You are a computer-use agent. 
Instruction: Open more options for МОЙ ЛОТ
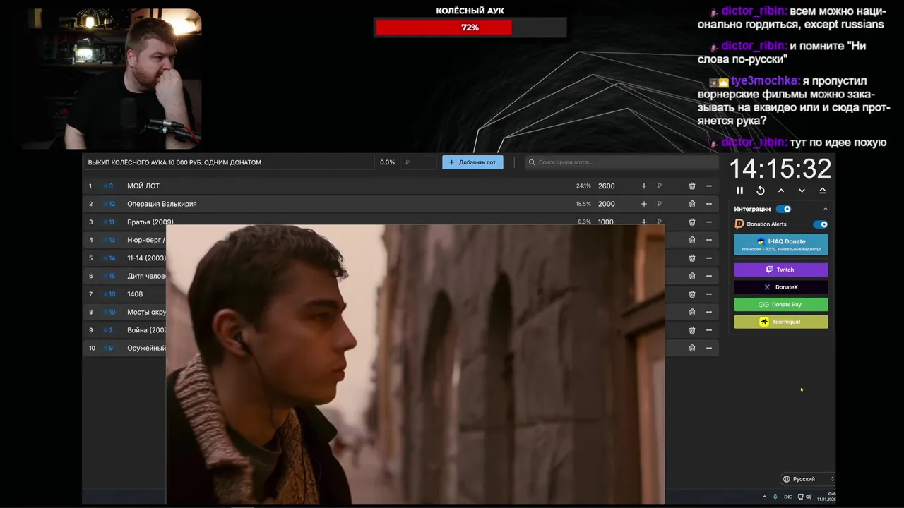tap(709, 186)
